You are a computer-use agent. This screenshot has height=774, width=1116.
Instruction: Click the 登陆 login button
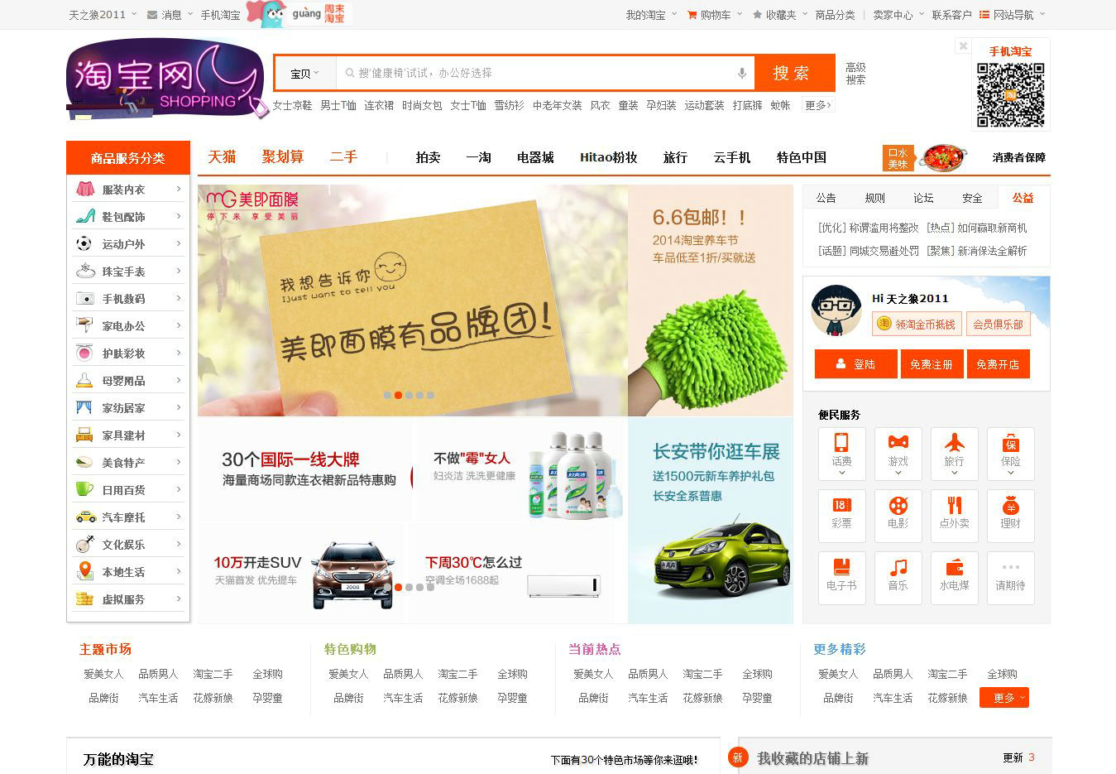[856, 364]
